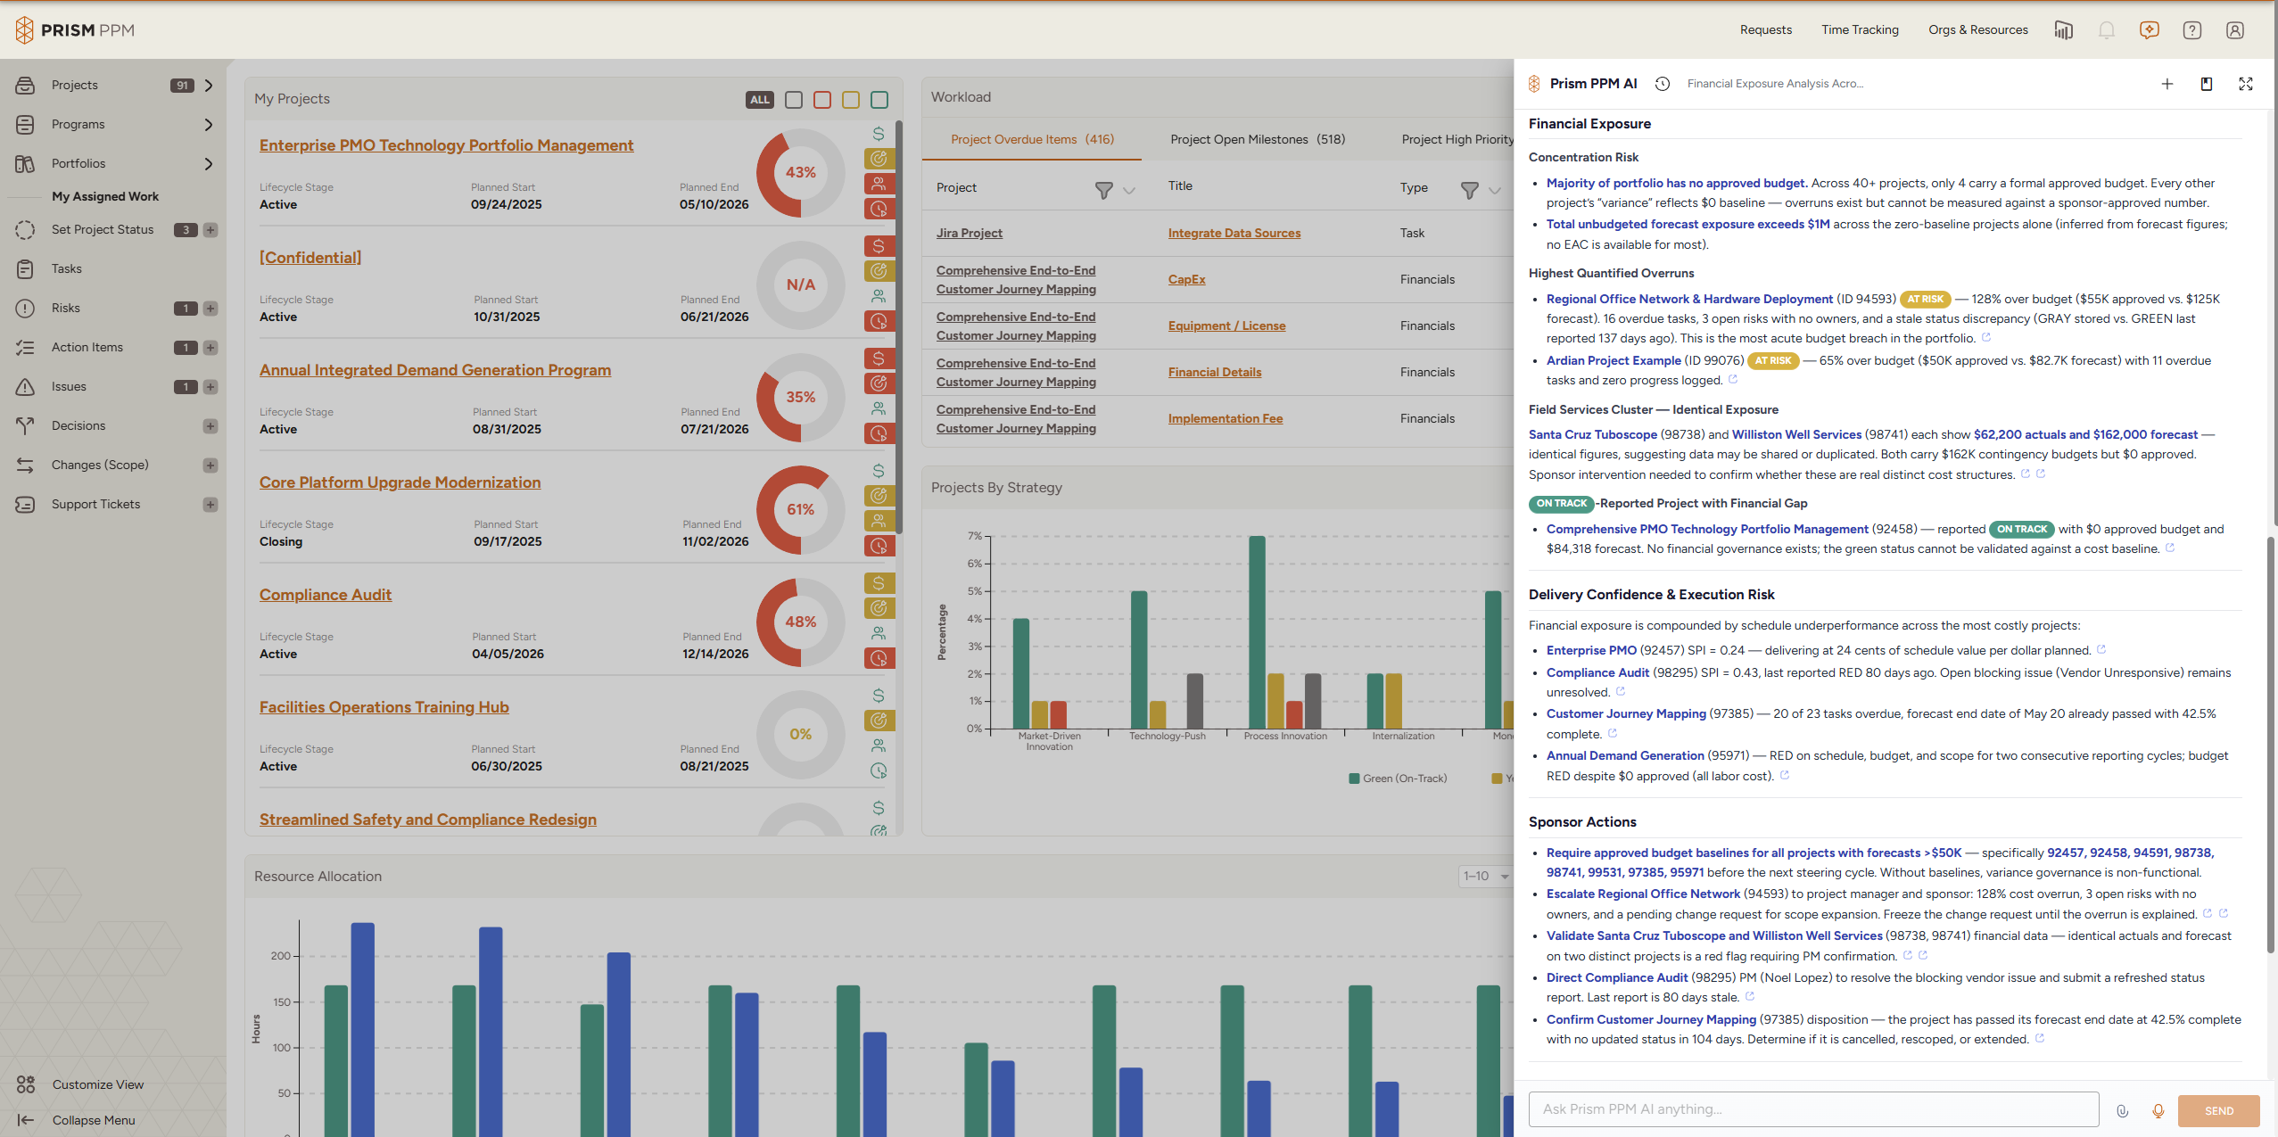Toggle the Prism AI assistant icon in top bar
Viewport: 2278px width, 1137px height.
pos(2149,30)
